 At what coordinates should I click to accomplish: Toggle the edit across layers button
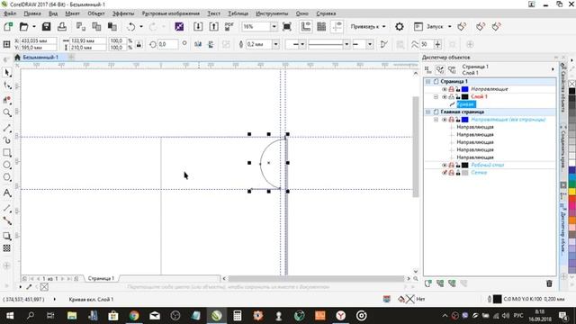pos(440,69)
